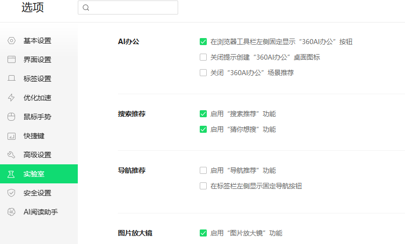
Task: Disable the 启用“搜索推荐”功能 checkbox
Action: [203, 114]
